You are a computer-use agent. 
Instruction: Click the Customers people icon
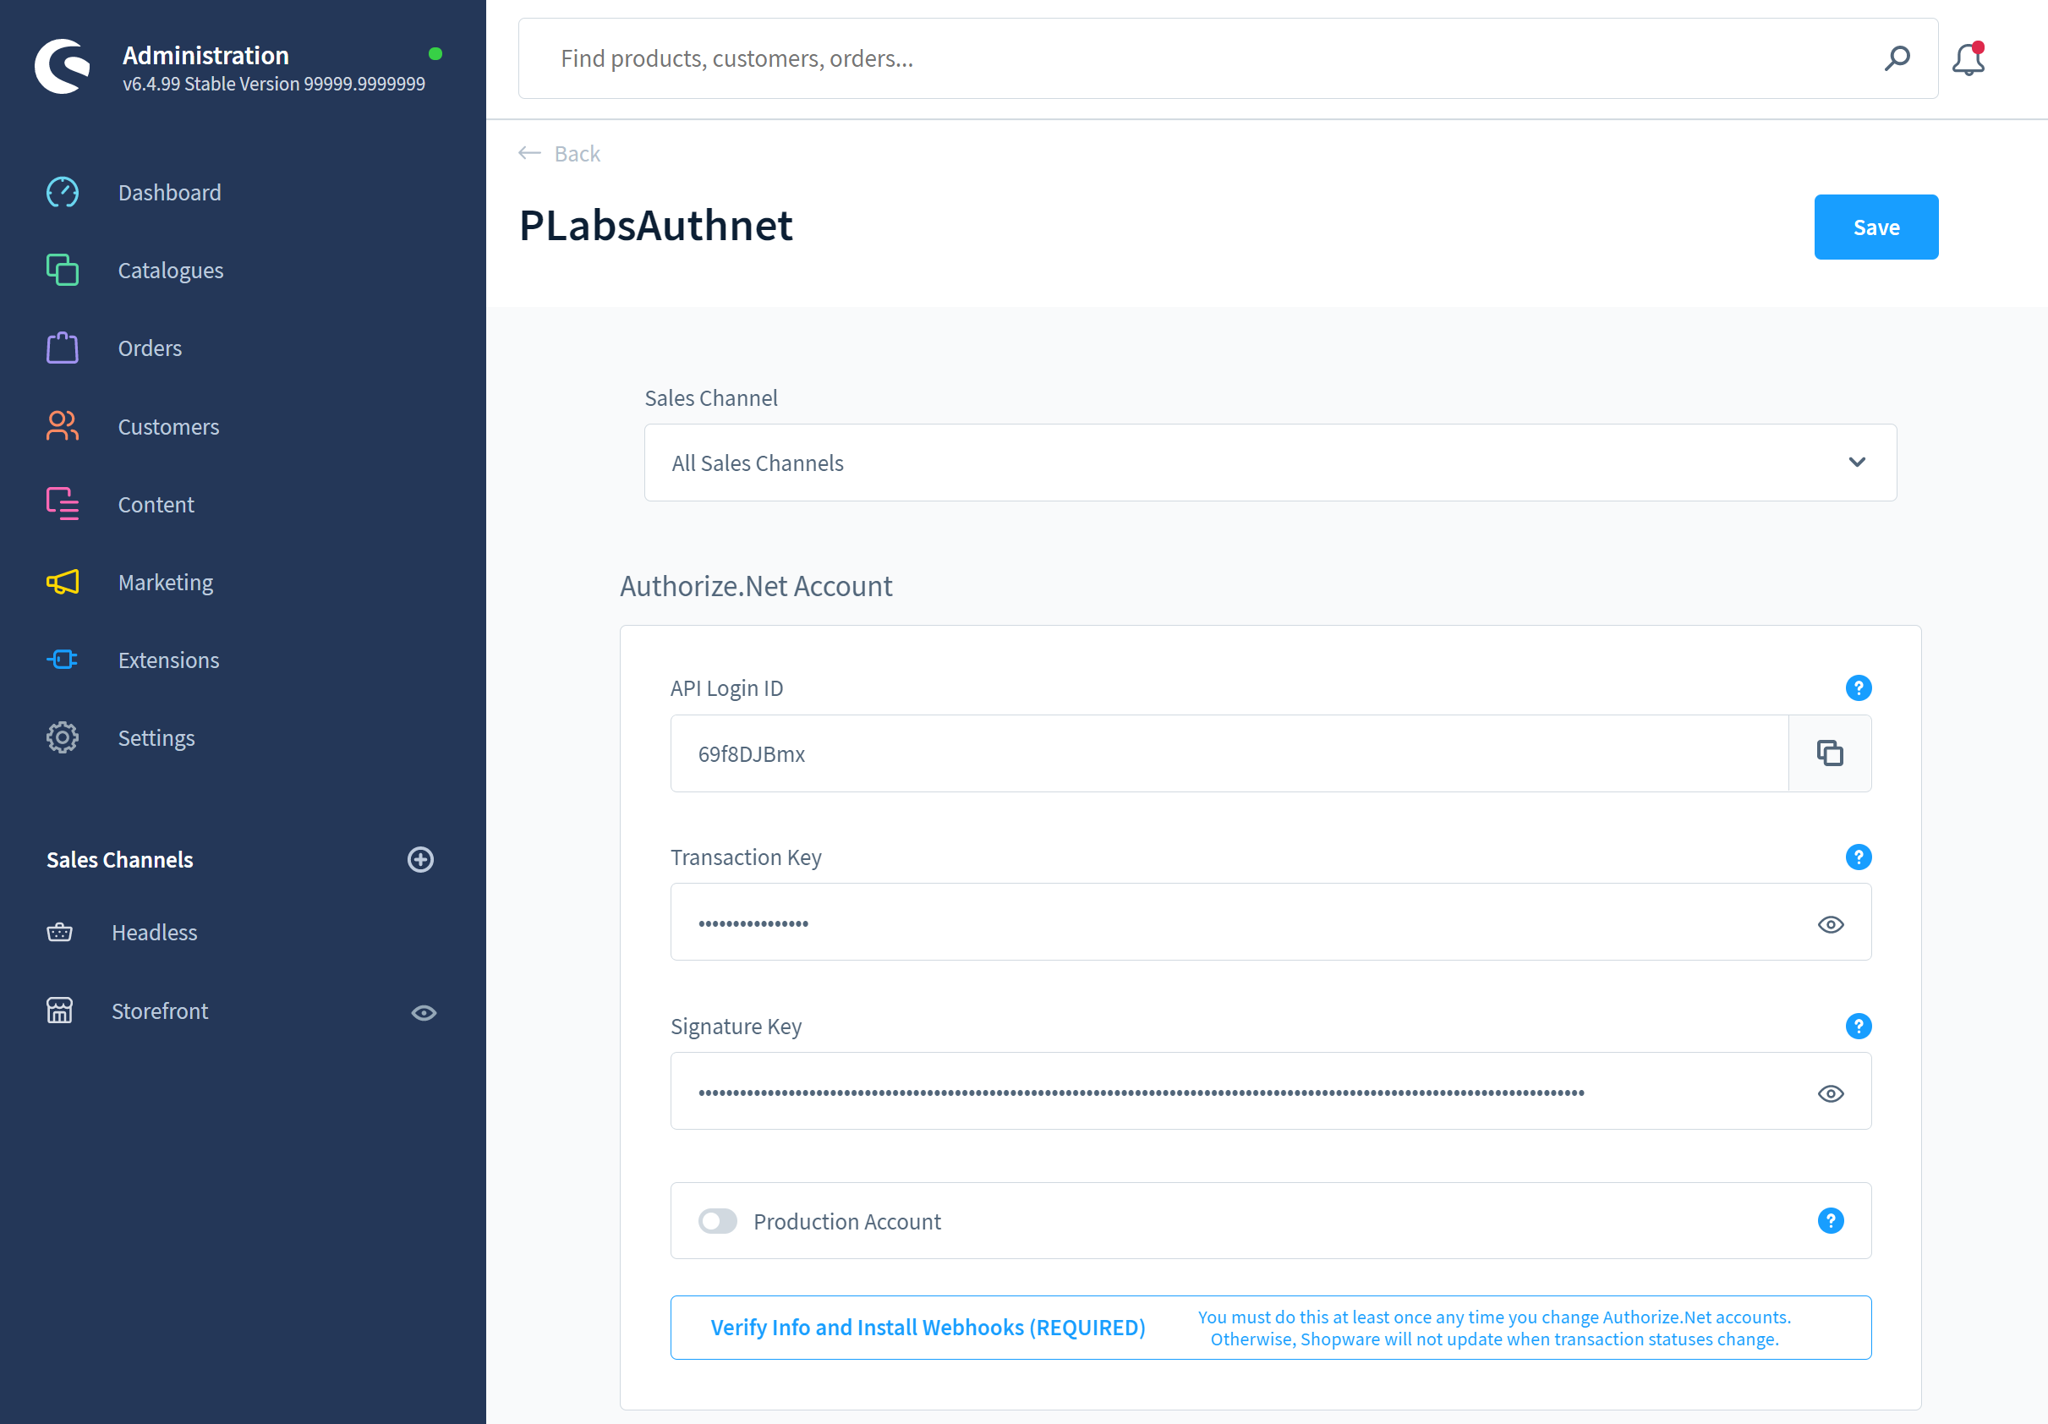[63, 426]
